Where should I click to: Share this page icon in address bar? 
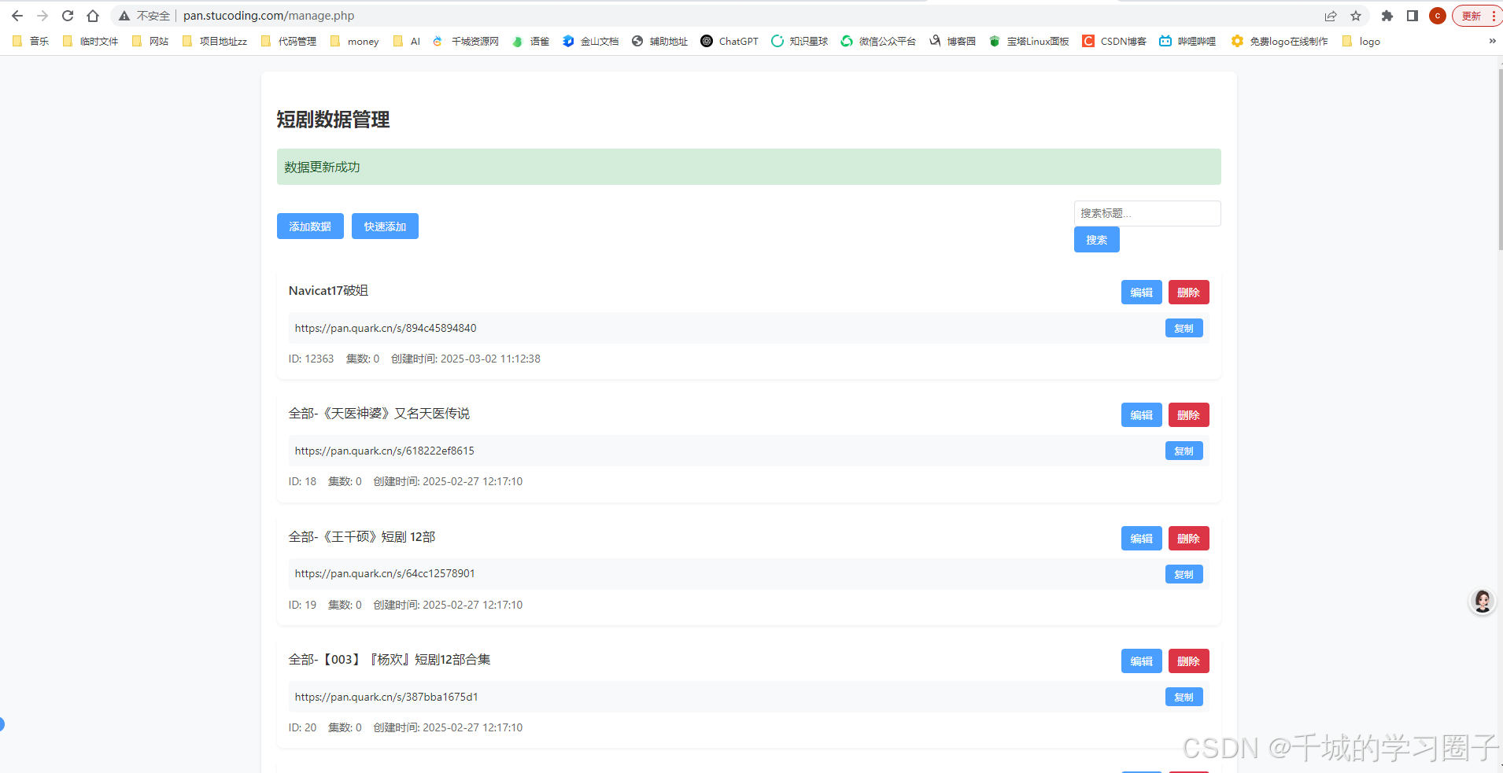[1331, 16]
